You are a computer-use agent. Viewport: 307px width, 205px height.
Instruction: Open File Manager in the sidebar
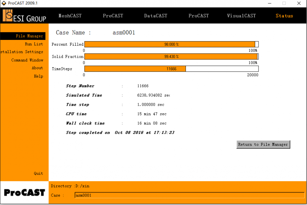pos(23,36)
